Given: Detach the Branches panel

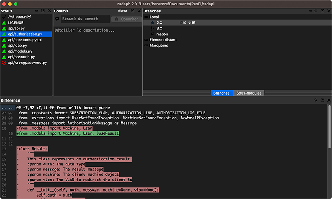Looking at the screenshot, I should pyautogui.click(x=322, y=11).
